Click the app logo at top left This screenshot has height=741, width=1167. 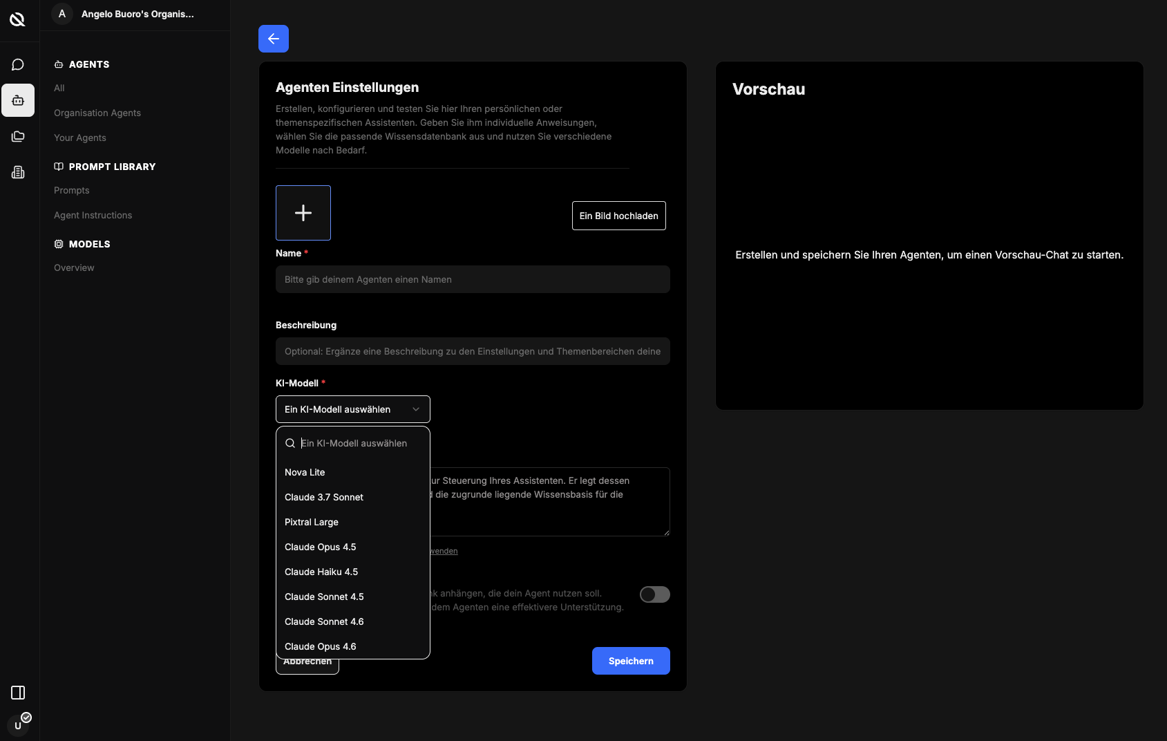[x=18, y=19]
